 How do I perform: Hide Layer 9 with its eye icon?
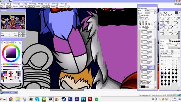tap(140, 86)
